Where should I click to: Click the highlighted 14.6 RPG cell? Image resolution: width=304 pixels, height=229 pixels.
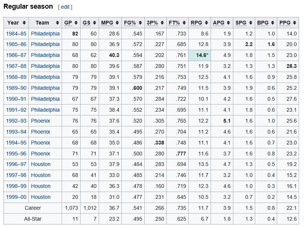pyautogui.click(x=199, y=55)
